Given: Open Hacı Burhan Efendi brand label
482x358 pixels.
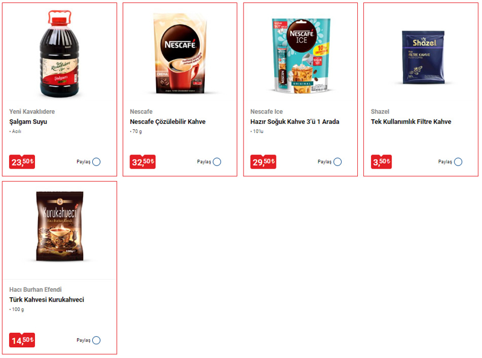Looking at the screenshot, I should [x=36, y=289].
